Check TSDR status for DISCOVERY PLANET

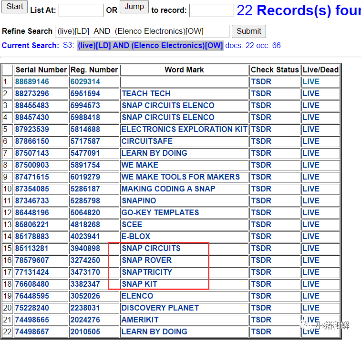point(261,308)
